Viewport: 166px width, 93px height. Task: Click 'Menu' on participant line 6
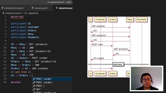pyautogui.click(x=31, y=34)
